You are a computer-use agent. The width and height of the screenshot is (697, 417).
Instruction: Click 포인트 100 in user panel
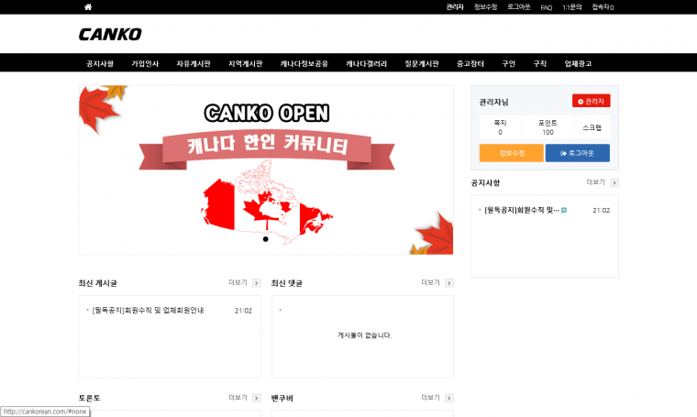click(x=548, y=127)
